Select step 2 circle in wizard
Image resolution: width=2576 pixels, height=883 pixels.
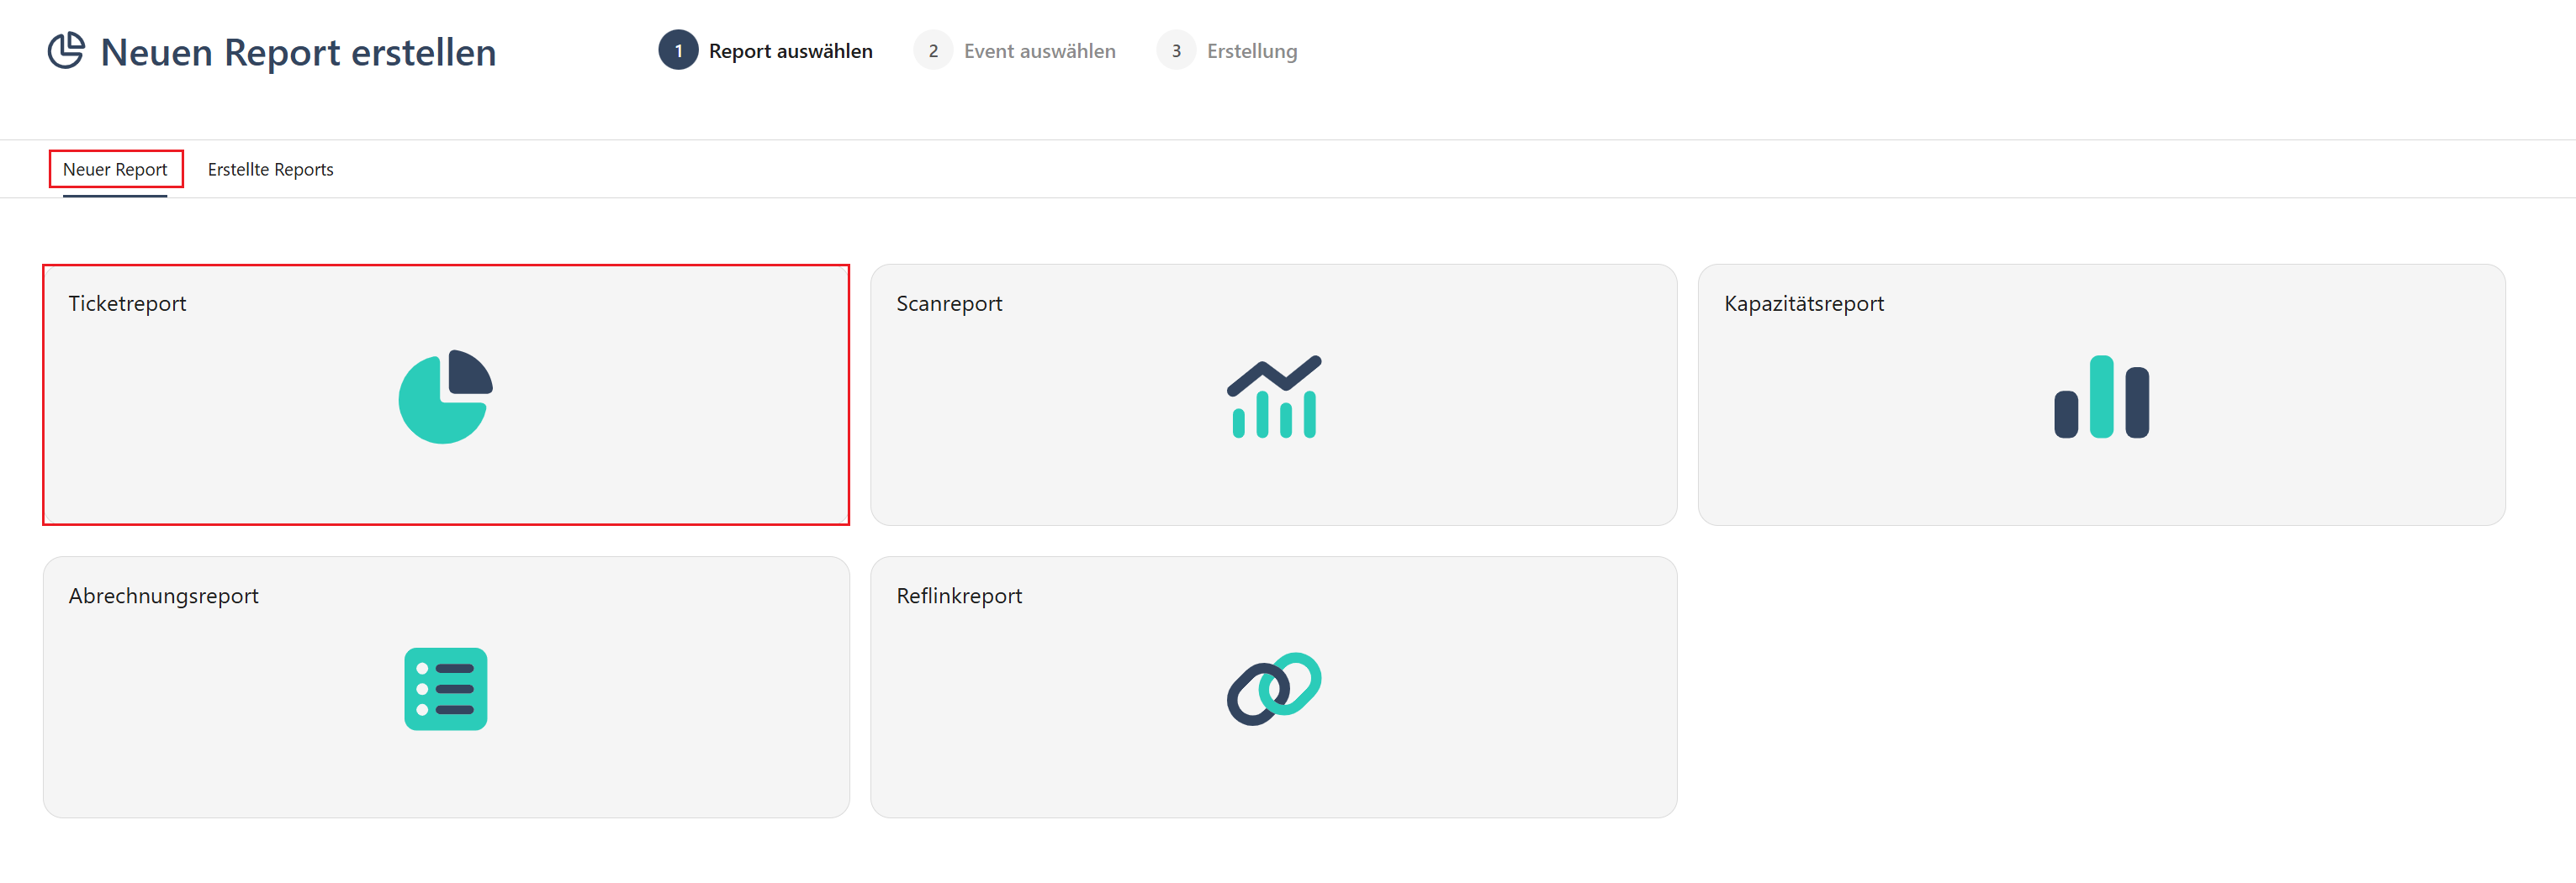[x=933, y=51]
